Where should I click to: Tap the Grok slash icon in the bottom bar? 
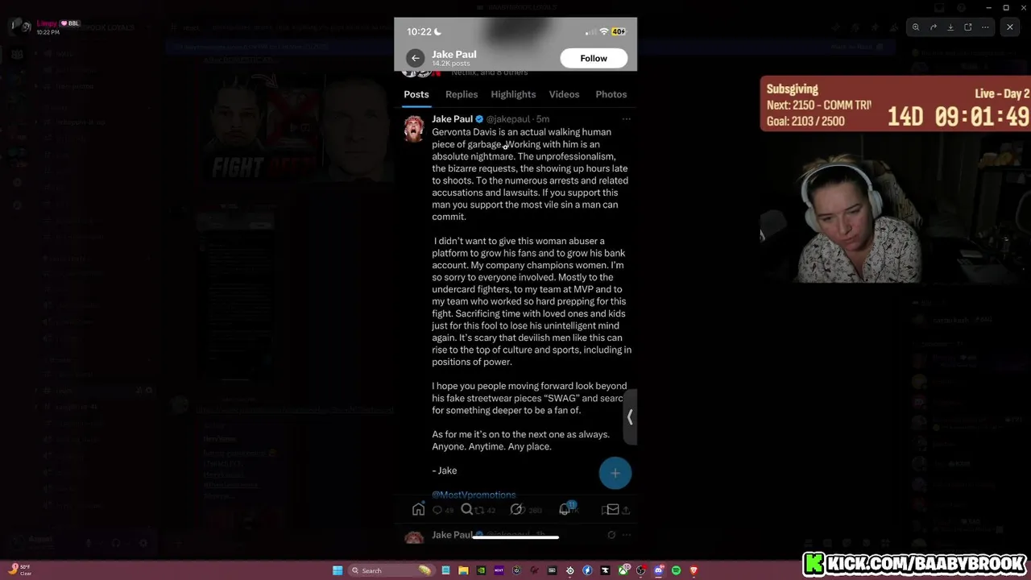[516, 509]
